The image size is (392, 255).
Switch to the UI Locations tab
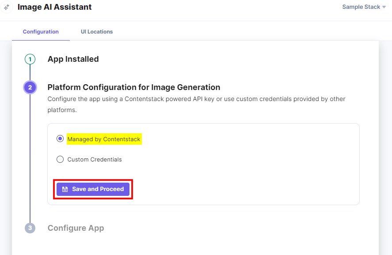(97, 32)
